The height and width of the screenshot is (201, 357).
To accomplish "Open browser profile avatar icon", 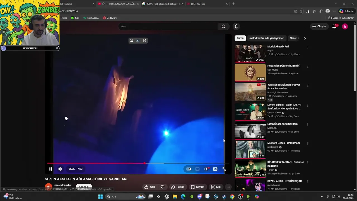I will (328, 11).
